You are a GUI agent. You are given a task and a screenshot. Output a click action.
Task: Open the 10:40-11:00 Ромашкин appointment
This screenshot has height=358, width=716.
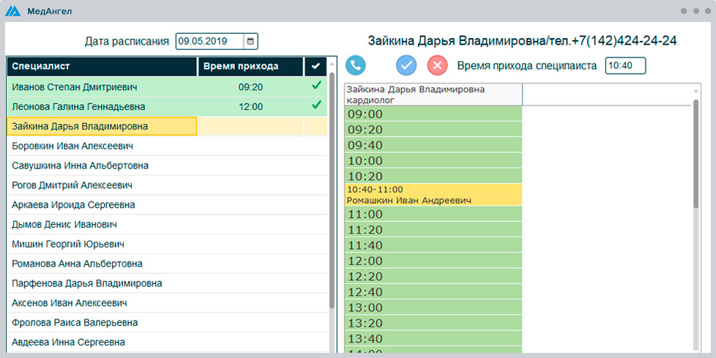tap(433, 195)
